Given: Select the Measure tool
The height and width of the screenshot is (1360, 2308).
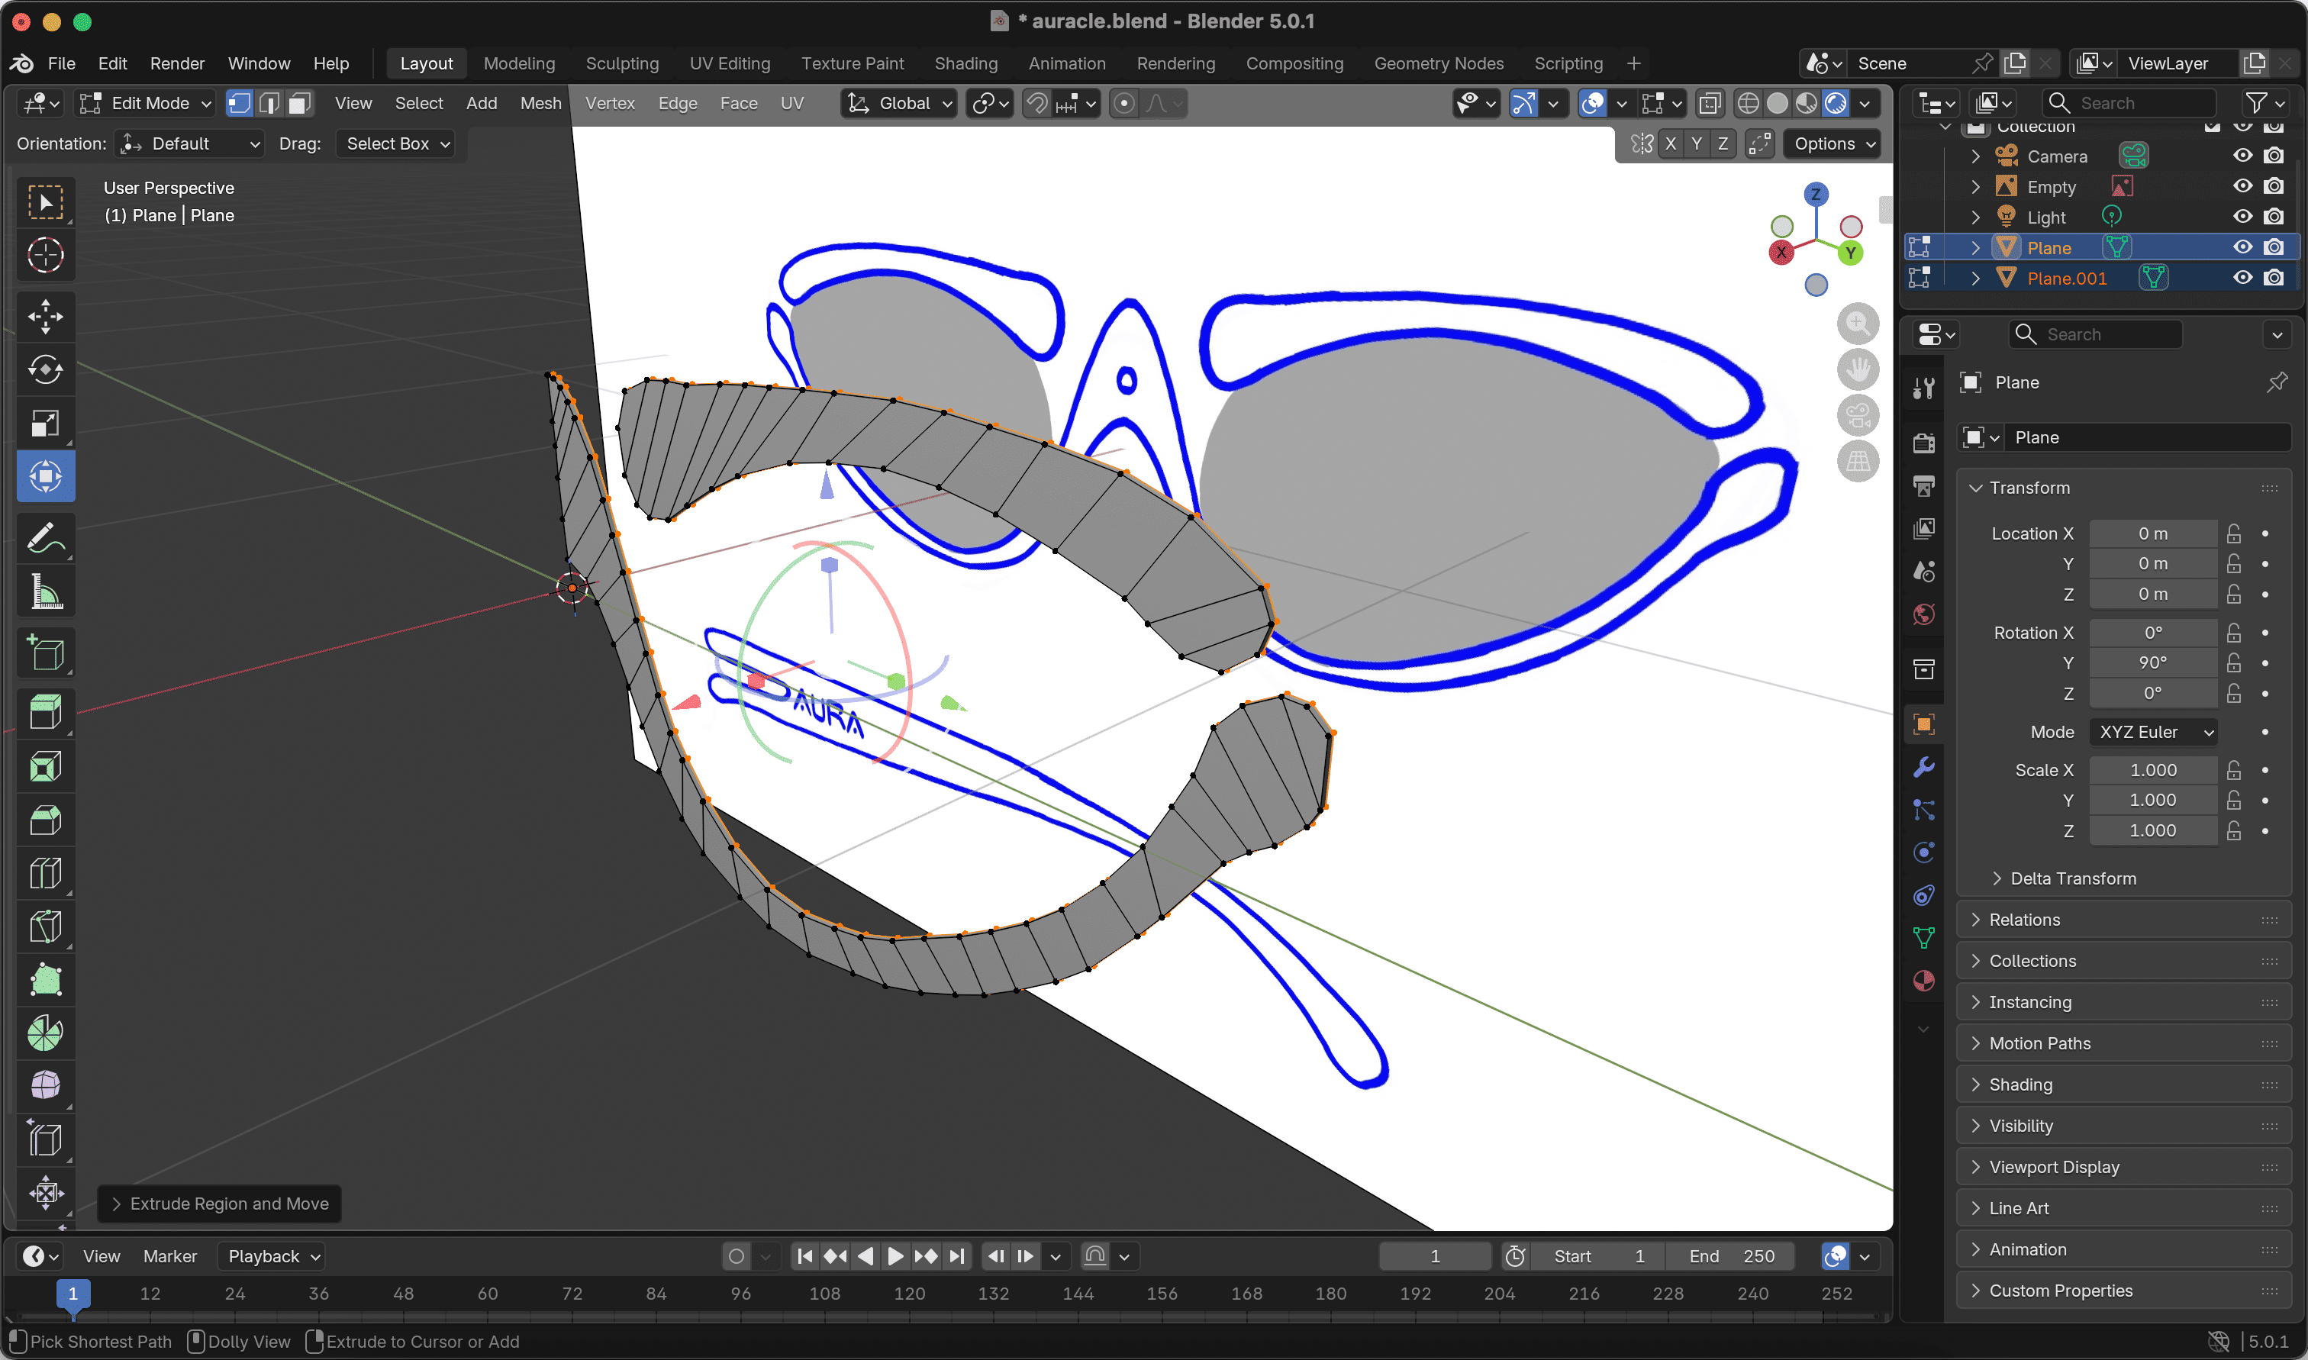Looking at the screenshot, I should (x=45, y=592).
